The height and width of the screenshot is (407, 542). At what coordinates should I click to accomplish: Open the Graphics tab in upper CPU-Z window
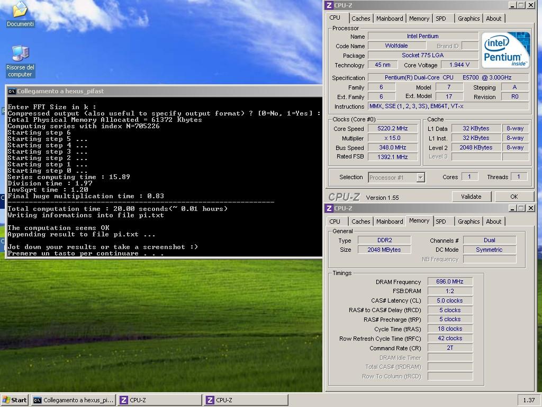point(469,19)
